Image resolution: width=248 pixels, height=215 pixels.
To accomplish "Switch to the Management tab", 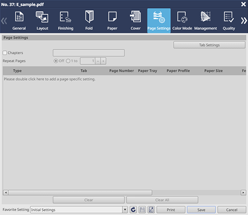I will (205, 21).
